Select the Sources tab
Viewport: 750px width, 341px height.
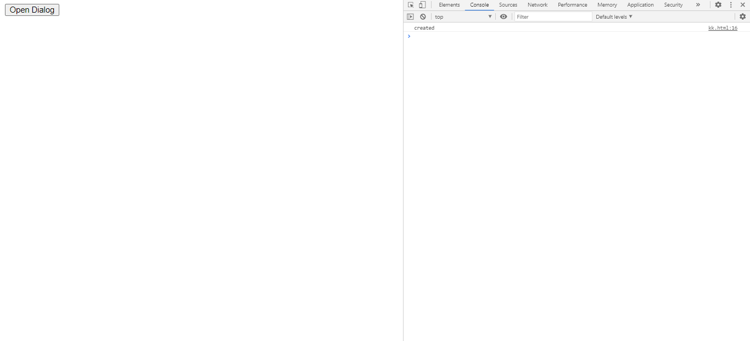tap(508, 4)
